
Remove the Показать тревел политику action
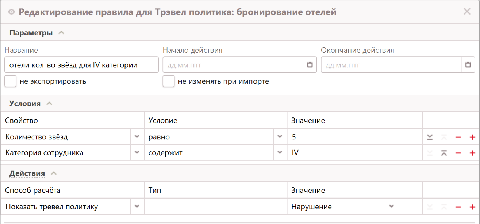[x=458, y=207]
